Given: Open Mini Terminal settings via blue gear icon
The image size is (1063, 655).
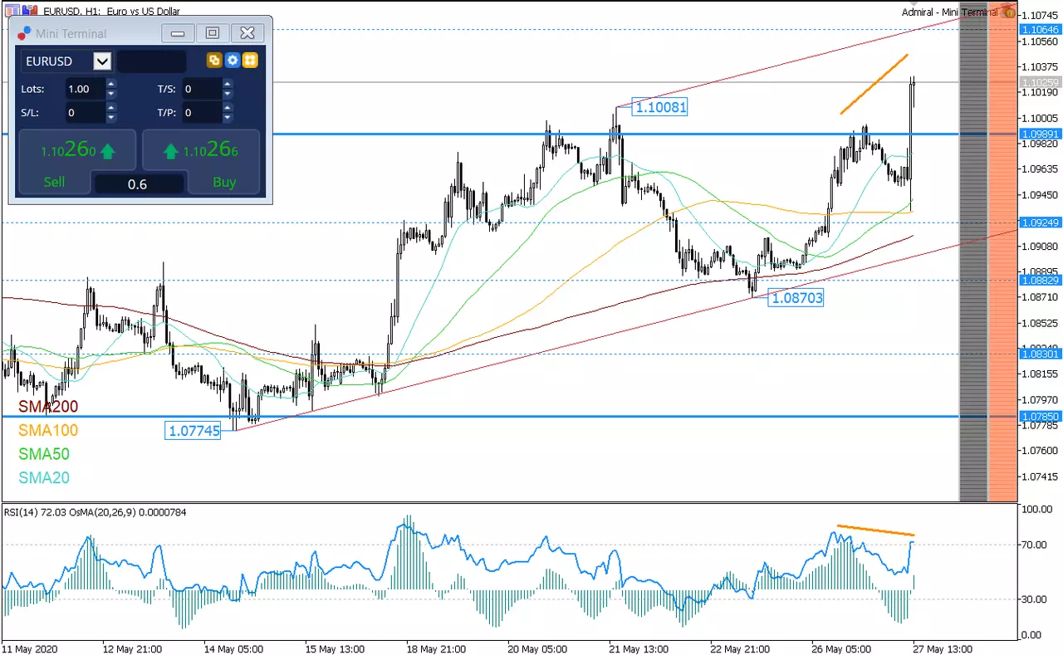Looking at the screenshot, I should click(x=233, y=61).
